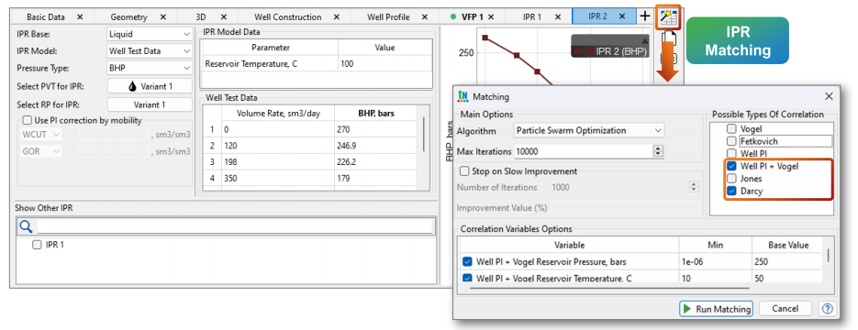Click the search magnifier icon
The image size is (858, 330).
26,226
